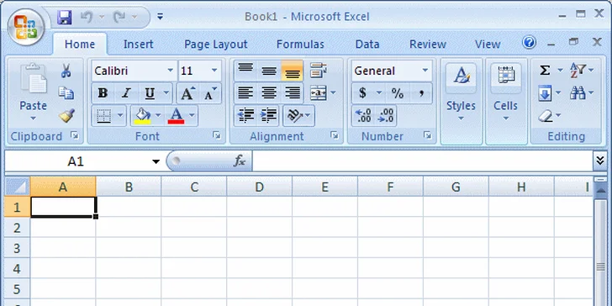The image size is (612, 306).
Task: Open the Office Button menu
Action: pyautogui.click(x=26, y=27)
